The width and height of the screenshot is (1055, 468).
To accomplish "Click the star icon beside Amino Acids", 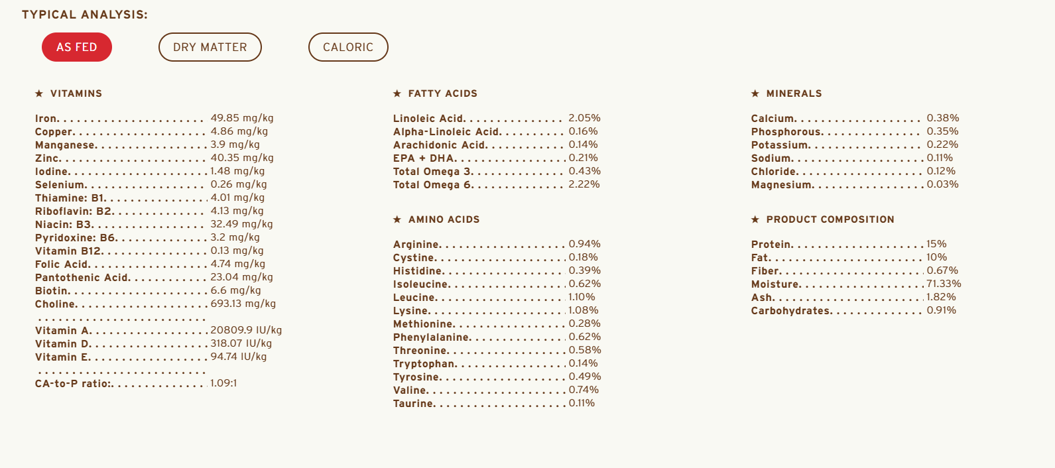I will 397,219.
